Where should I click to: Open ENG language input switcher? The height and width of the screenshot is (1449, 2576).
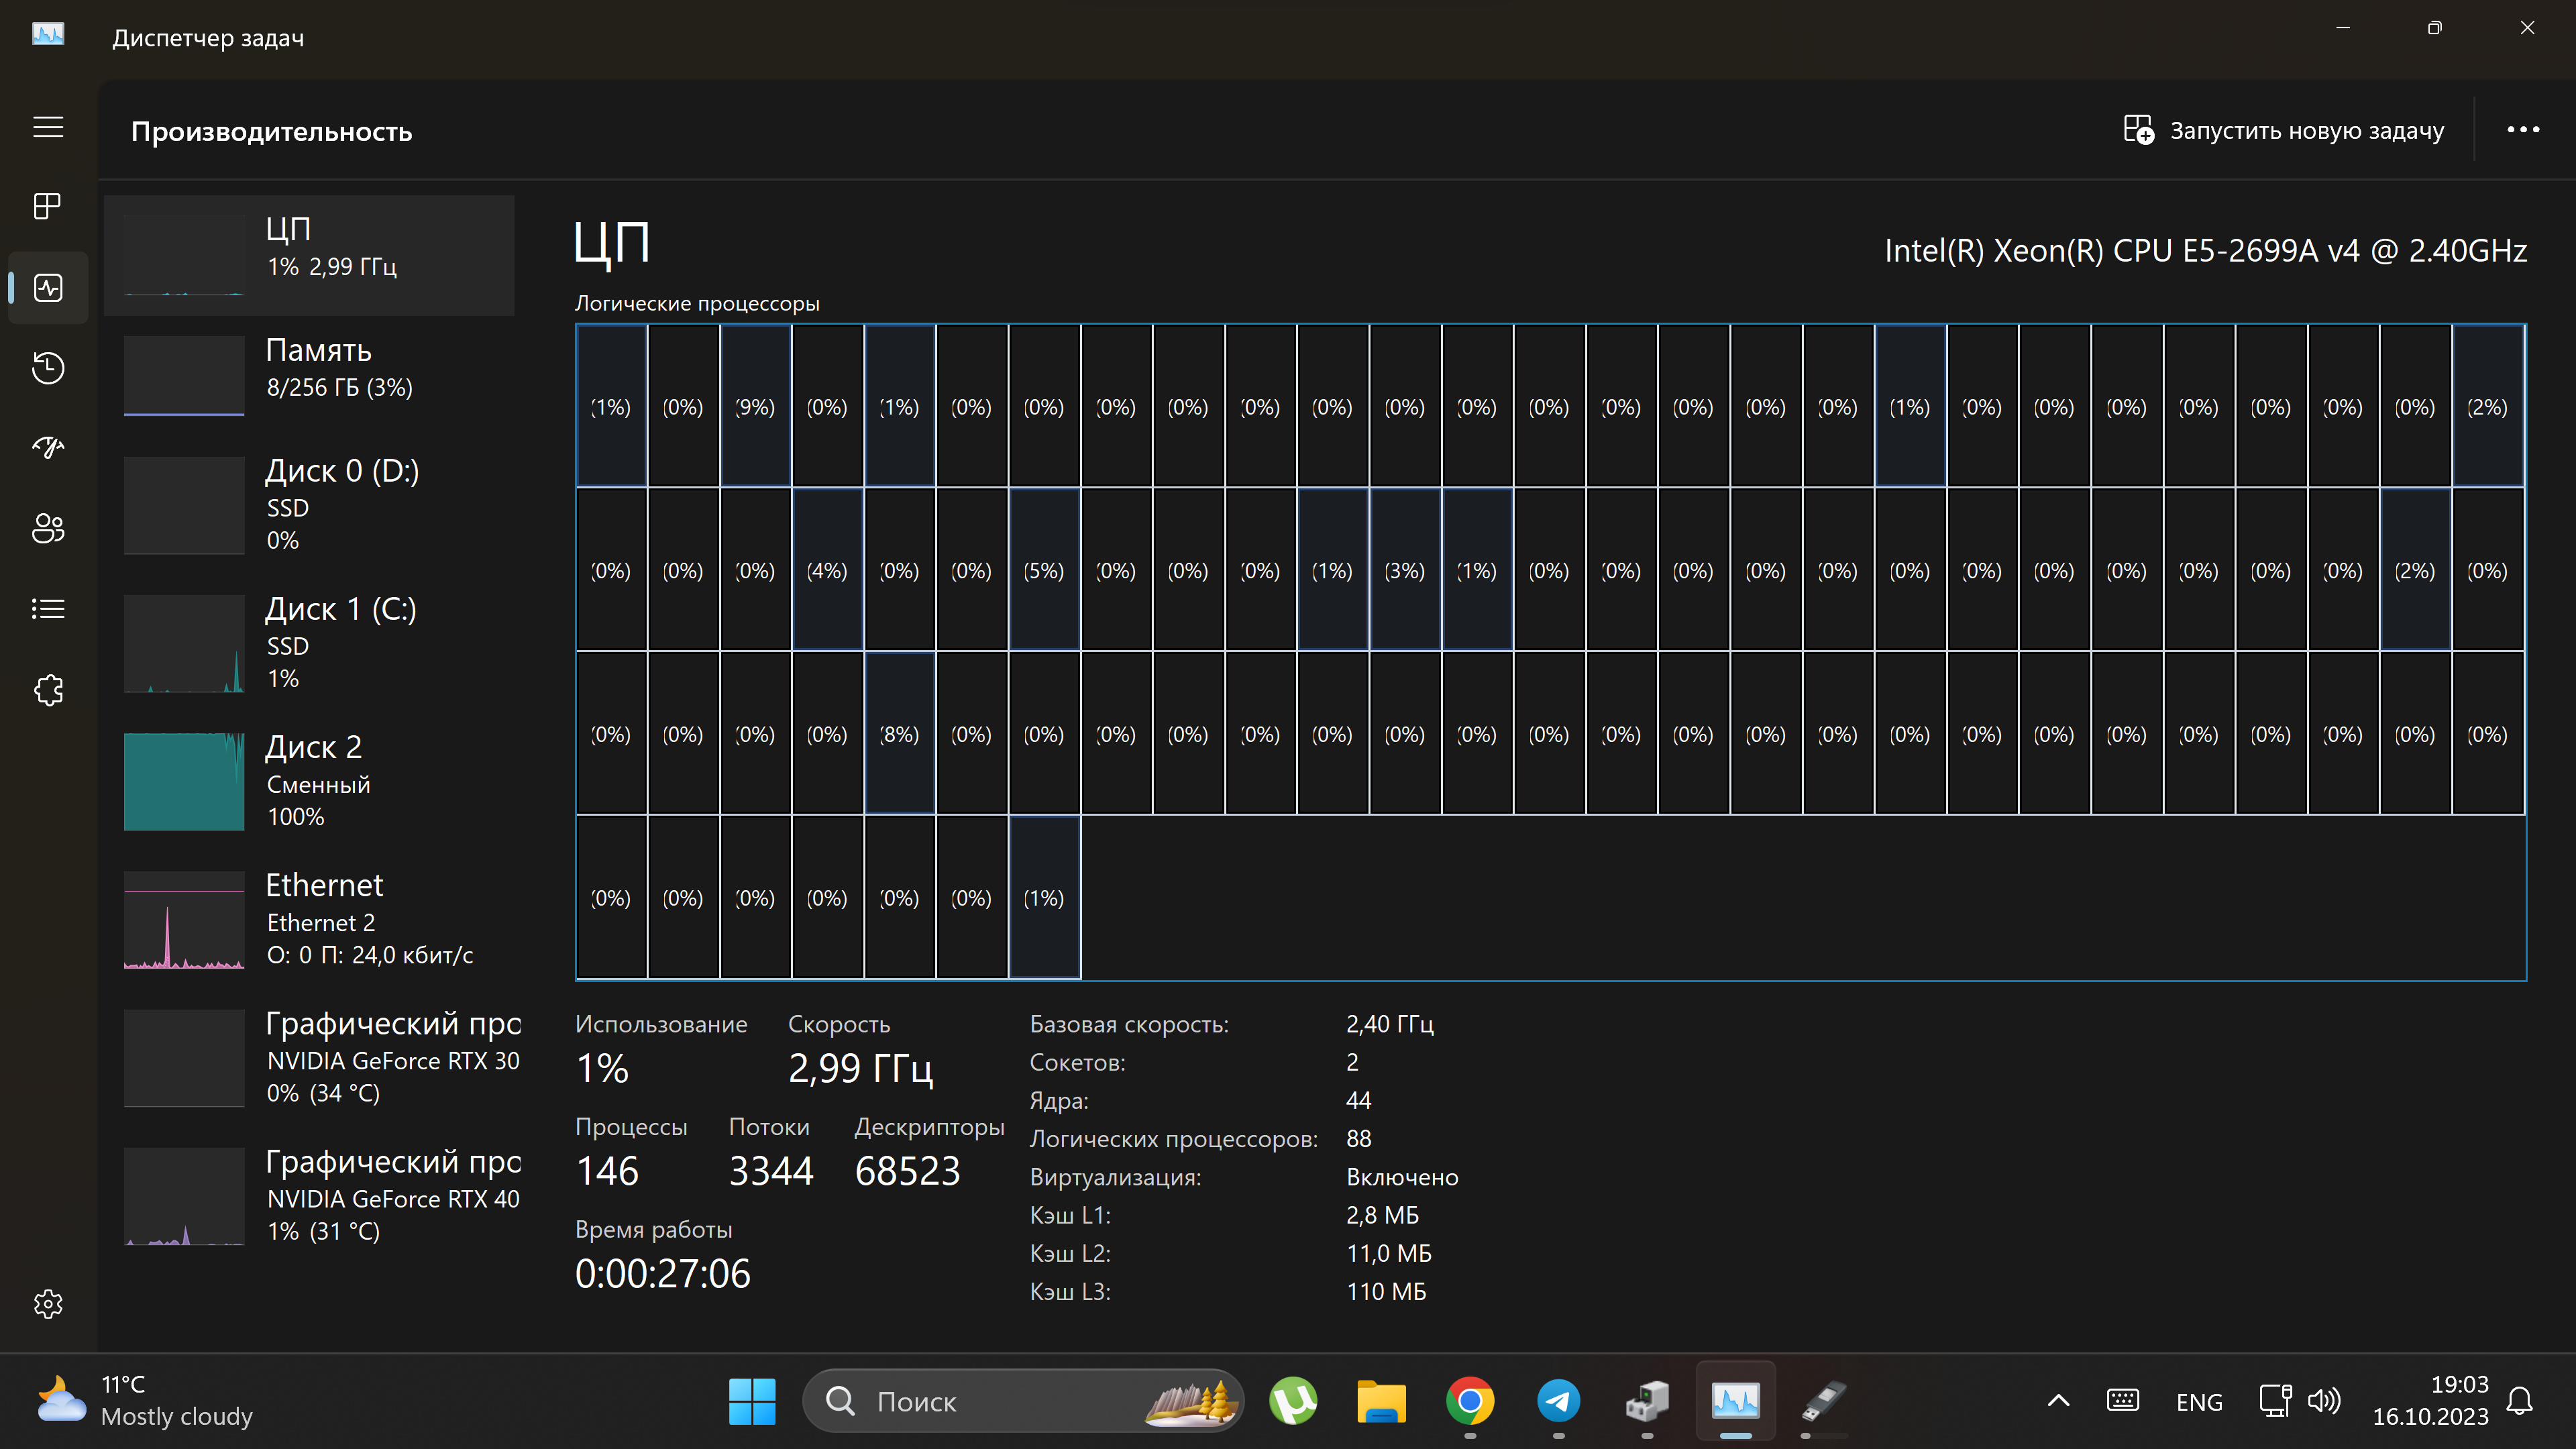[2199, 1402]
